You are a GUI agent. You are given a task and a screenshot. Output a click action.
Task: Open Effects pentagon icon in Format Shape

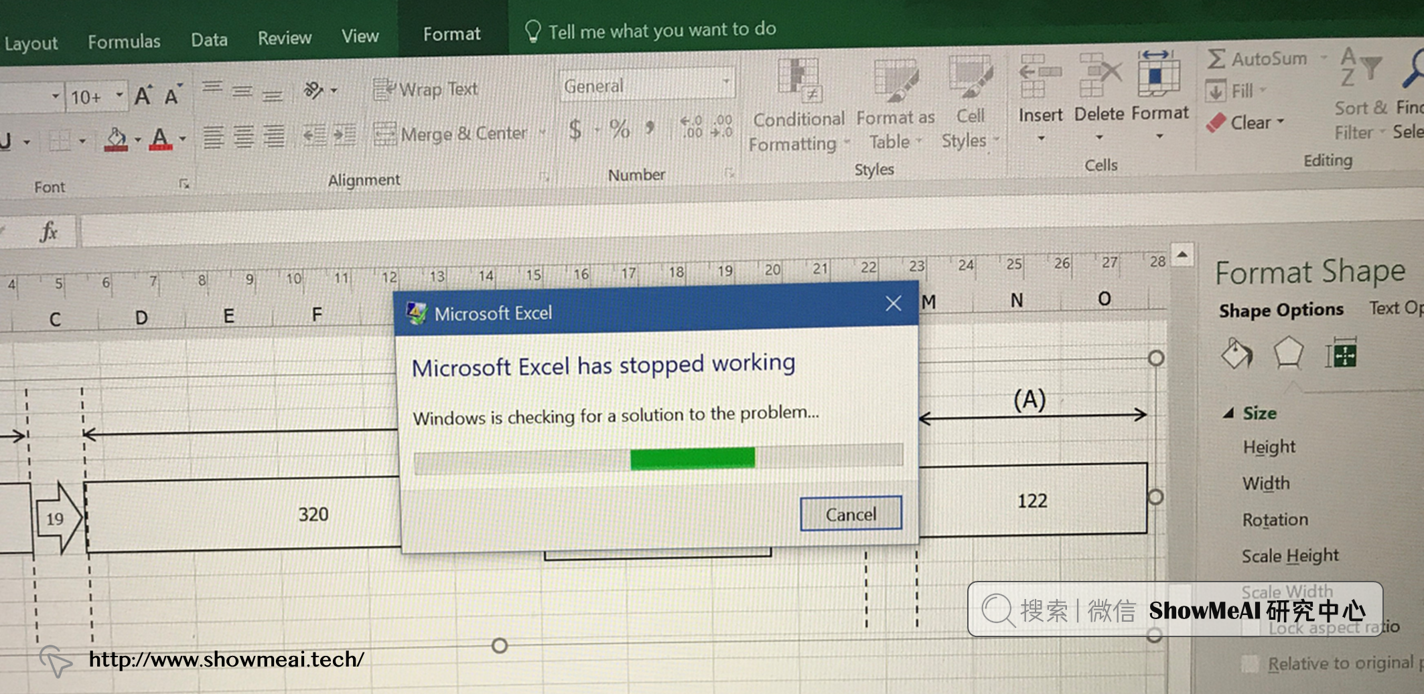[x=1288, y=353]
